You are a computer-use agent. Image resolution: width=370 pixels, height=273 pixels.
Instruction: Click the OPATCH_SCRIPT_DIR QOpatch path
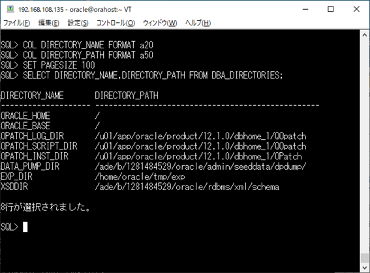[x=200, y=146]
